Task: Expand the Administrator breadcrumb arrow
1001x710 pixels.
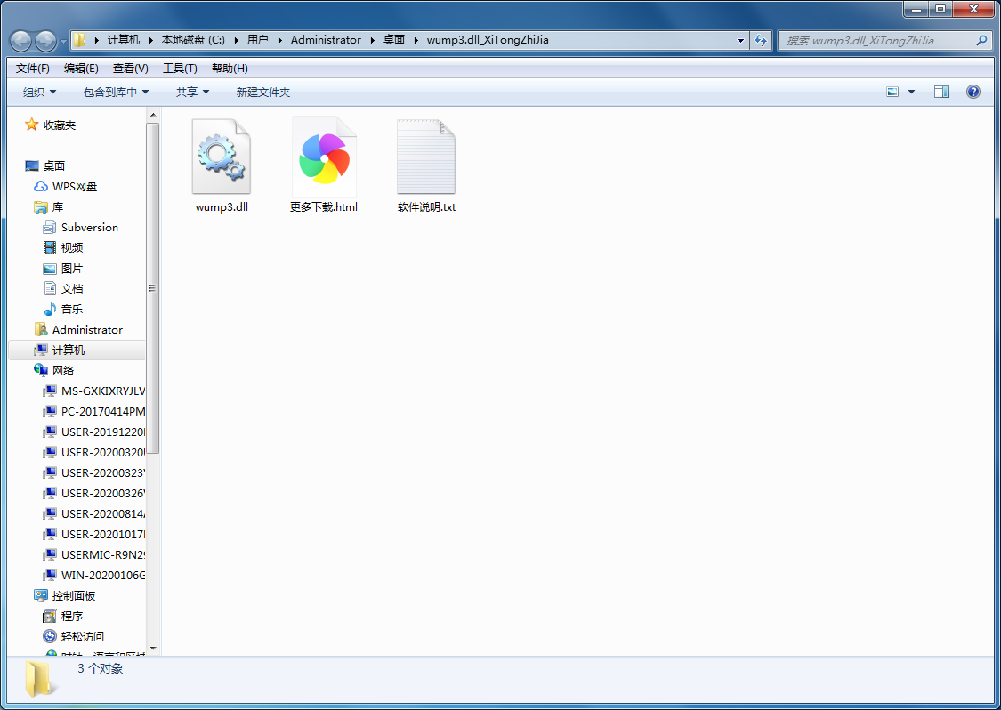Action: click(372, 39)
